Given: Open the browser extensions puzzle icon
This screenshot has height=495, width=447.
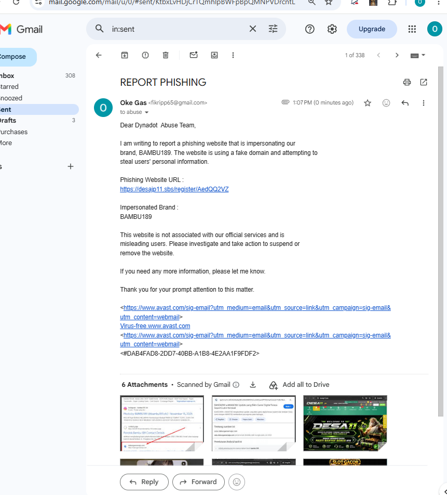Looking at the screenshot, I should [x=392, y=3].
